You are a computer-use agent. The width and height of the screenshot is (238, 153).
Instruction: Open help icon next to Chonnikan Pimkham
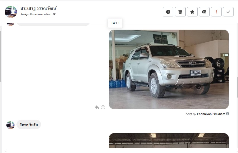tap(227, 113)
